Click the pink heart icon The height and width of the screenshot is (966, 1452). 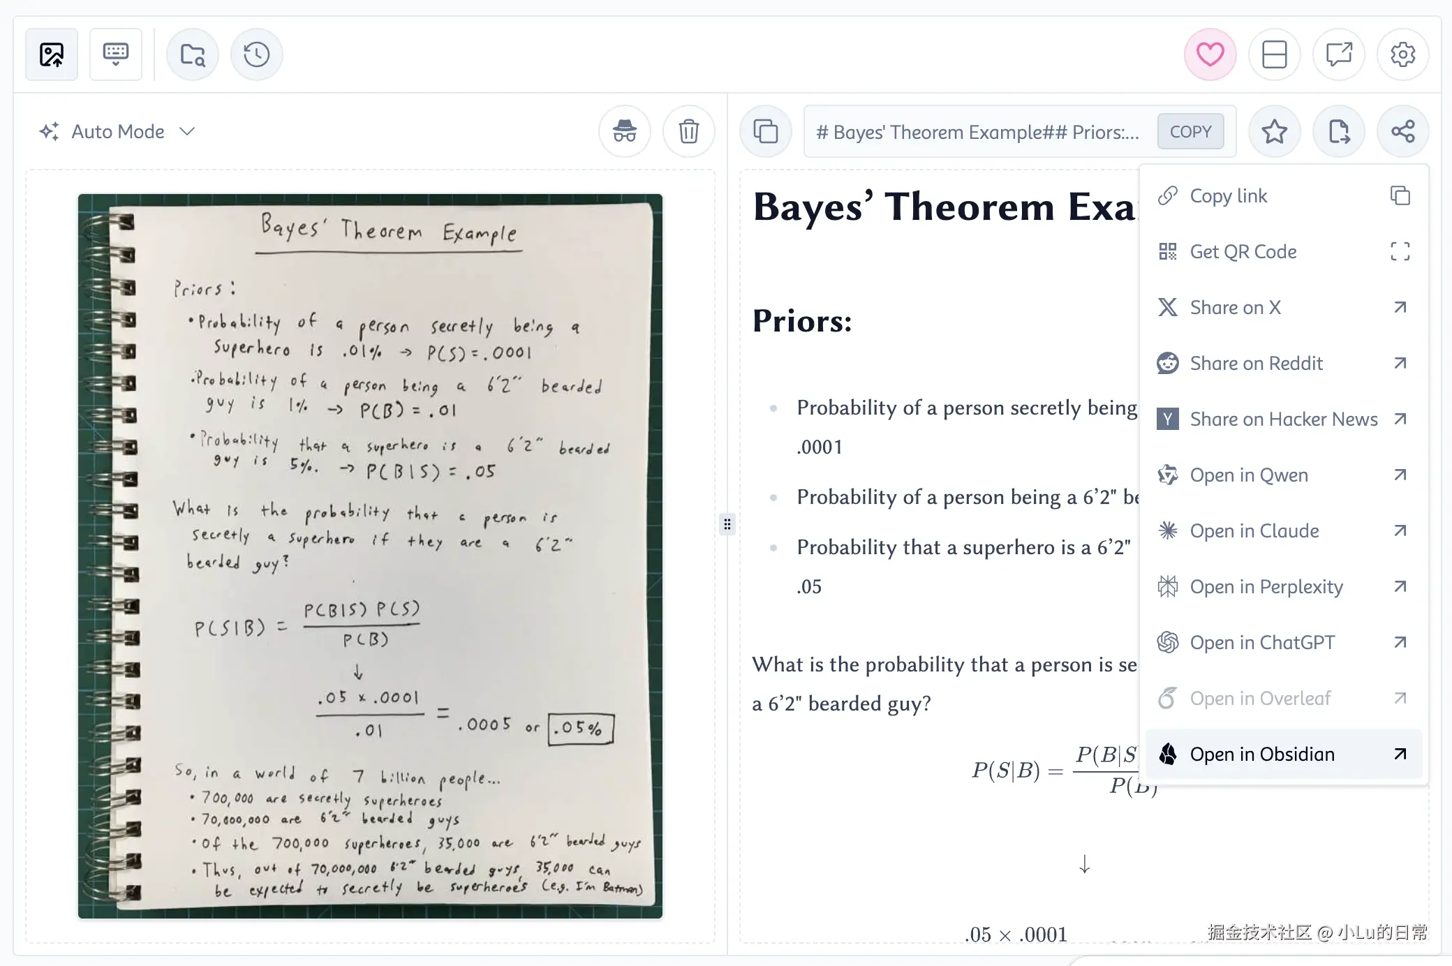click(x=1210, y=54)
